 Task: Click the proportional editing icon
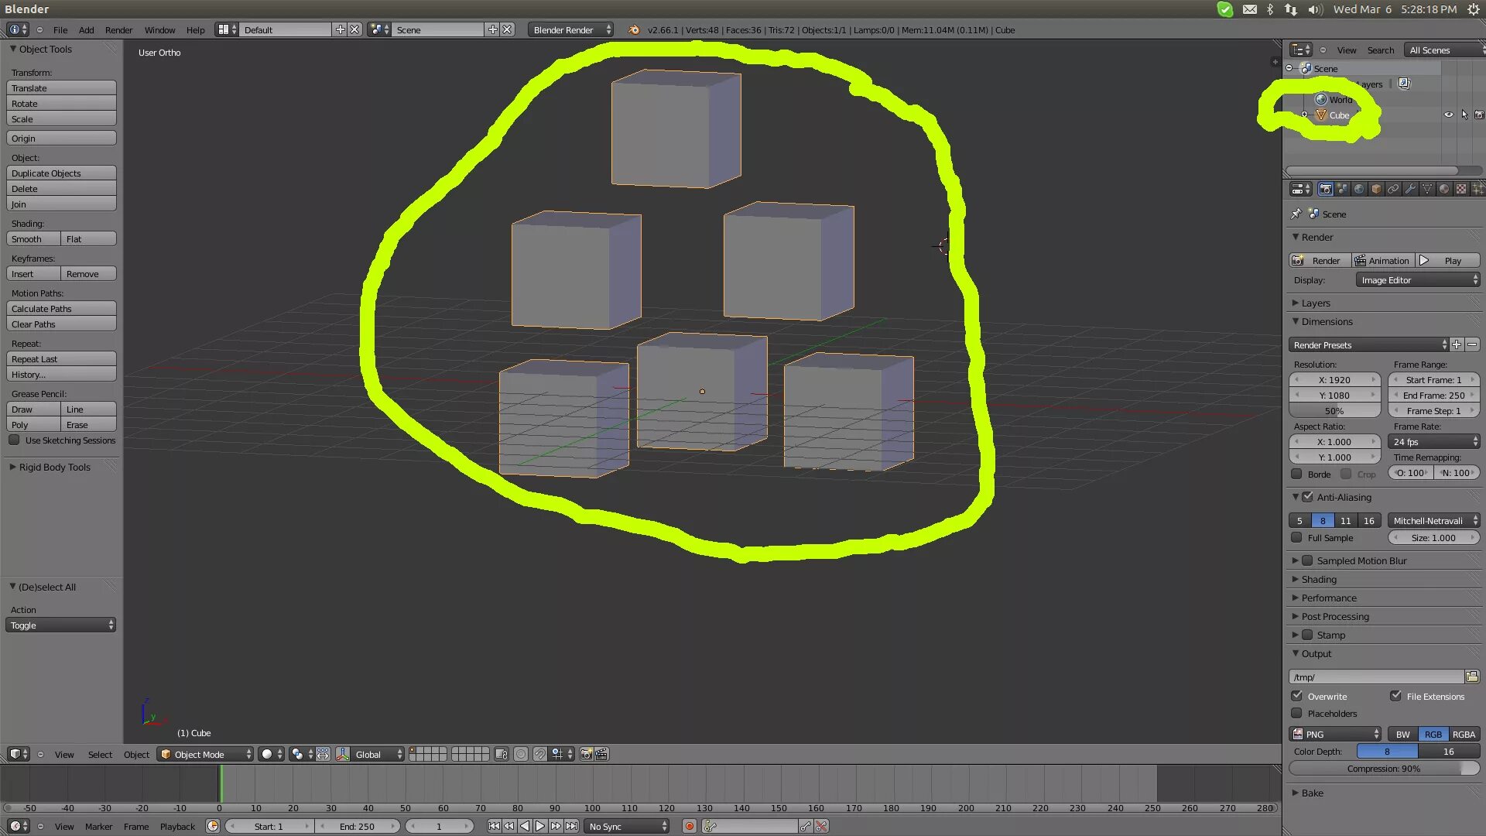point(521,754)
